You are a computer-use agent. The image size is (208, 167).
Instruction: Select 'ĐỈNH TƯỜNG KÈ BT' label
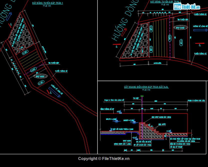[107, 109]
